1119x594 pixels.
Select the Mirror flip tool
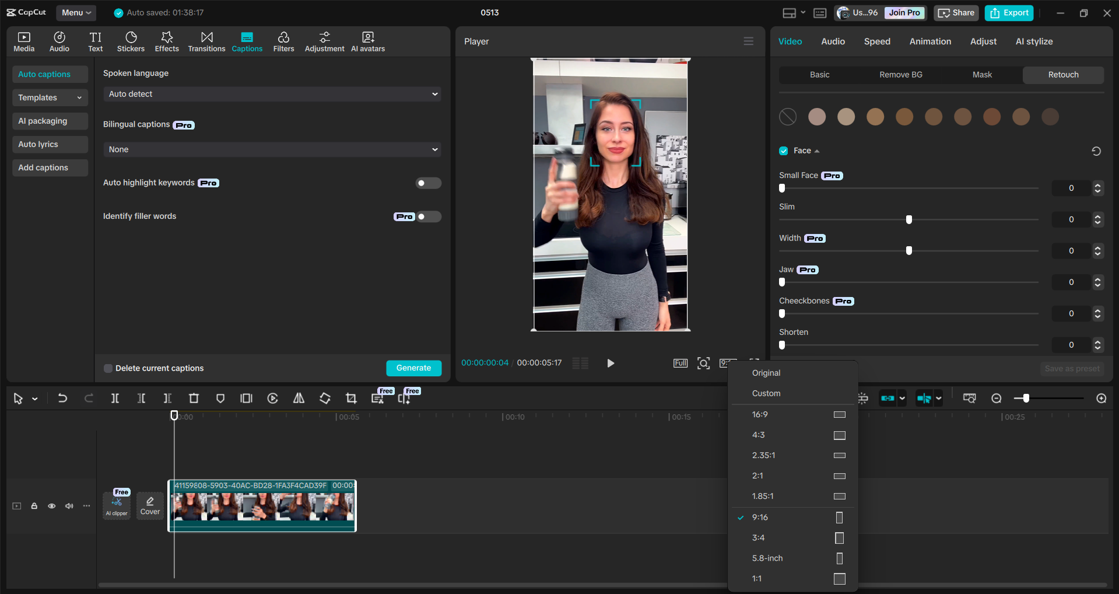pos(299,399)
